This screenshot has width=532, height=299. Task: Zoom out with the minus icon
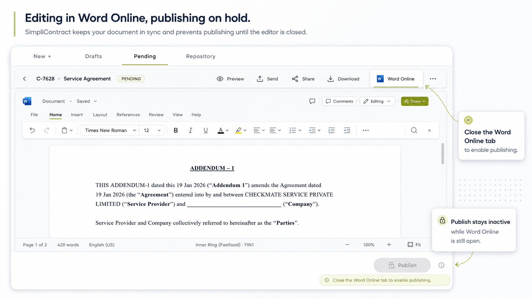347,245
